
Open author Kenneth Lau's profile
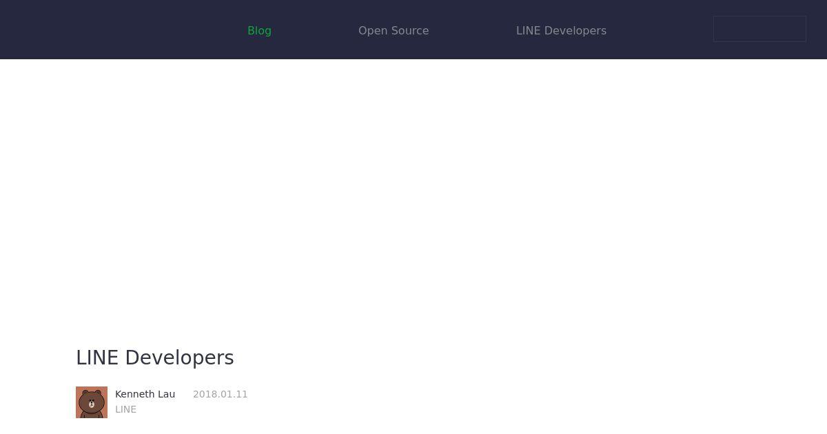click(145, 394)
